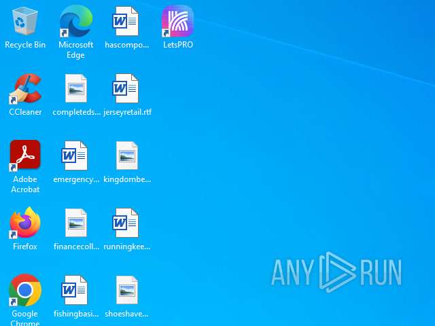
Task: Launch the LetsPRO shortcut
Action: tap(177, 21)
